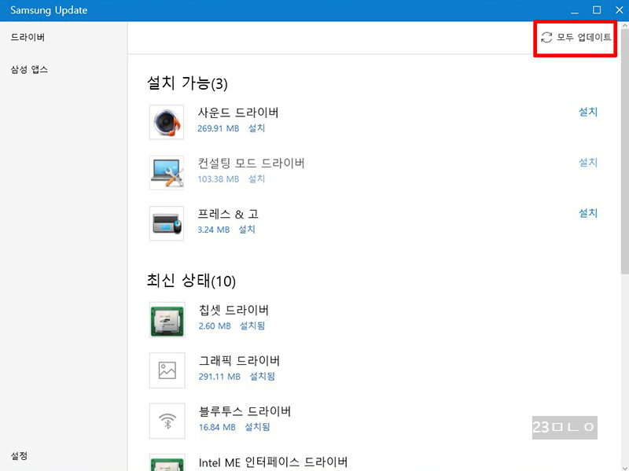Maximize the Samsung Update window
The width and height of the screenshot is (629, 471).
click(x=597, y=10)
